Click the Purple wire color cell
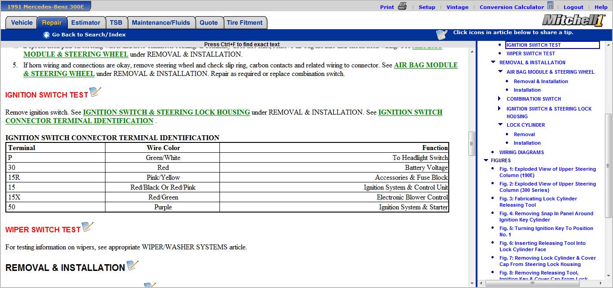Screen dimensions: 613x288 (x=163, y=207)
